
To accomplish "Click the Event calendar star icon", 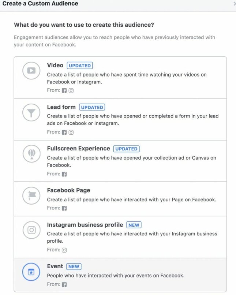I will [31, 272].
